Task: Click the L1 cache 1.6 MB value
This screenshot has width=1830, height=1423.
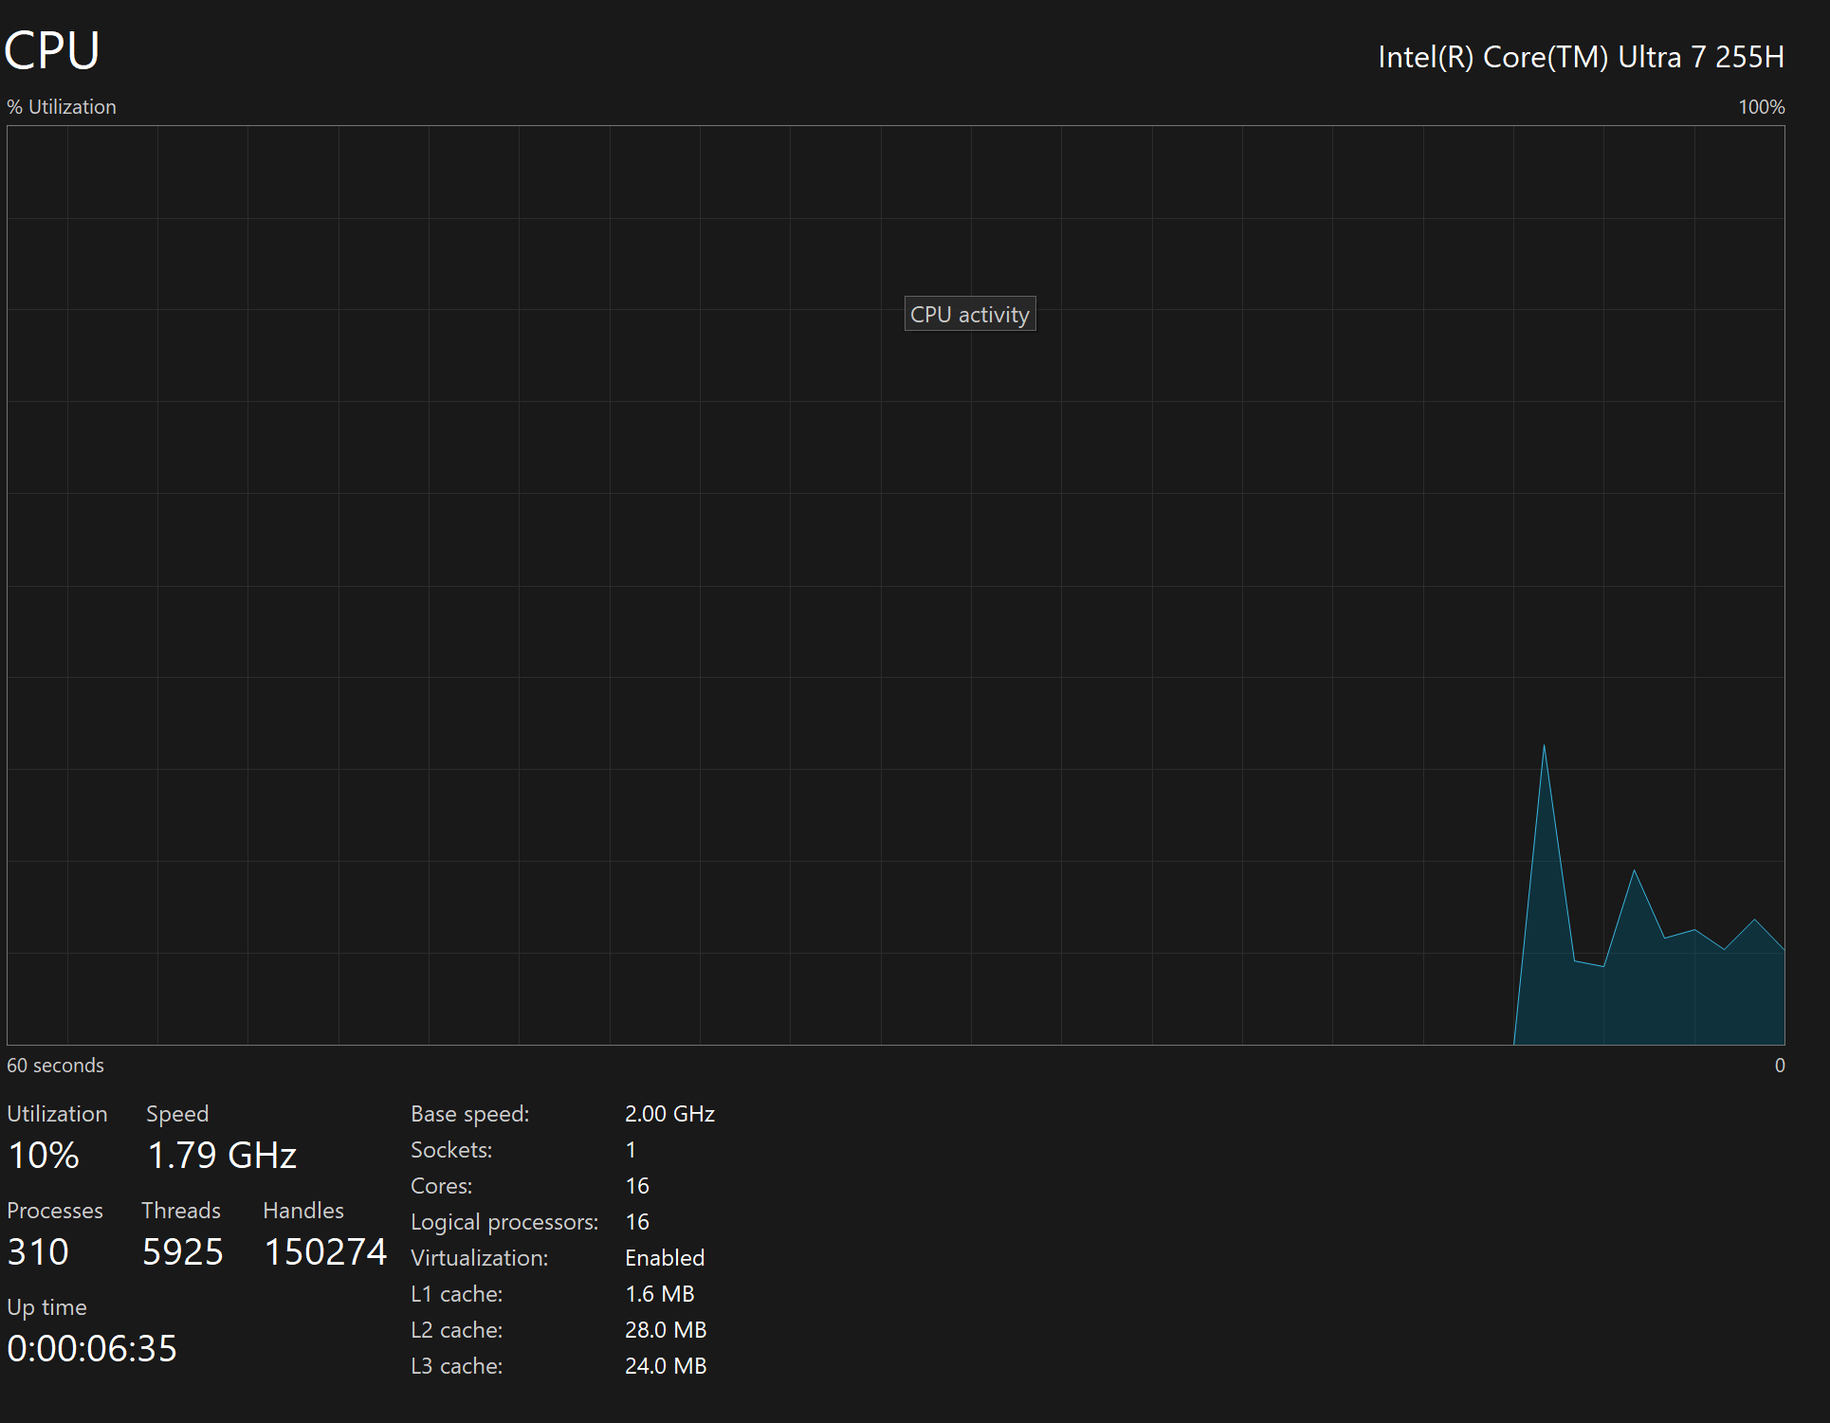Action: 660,1294
